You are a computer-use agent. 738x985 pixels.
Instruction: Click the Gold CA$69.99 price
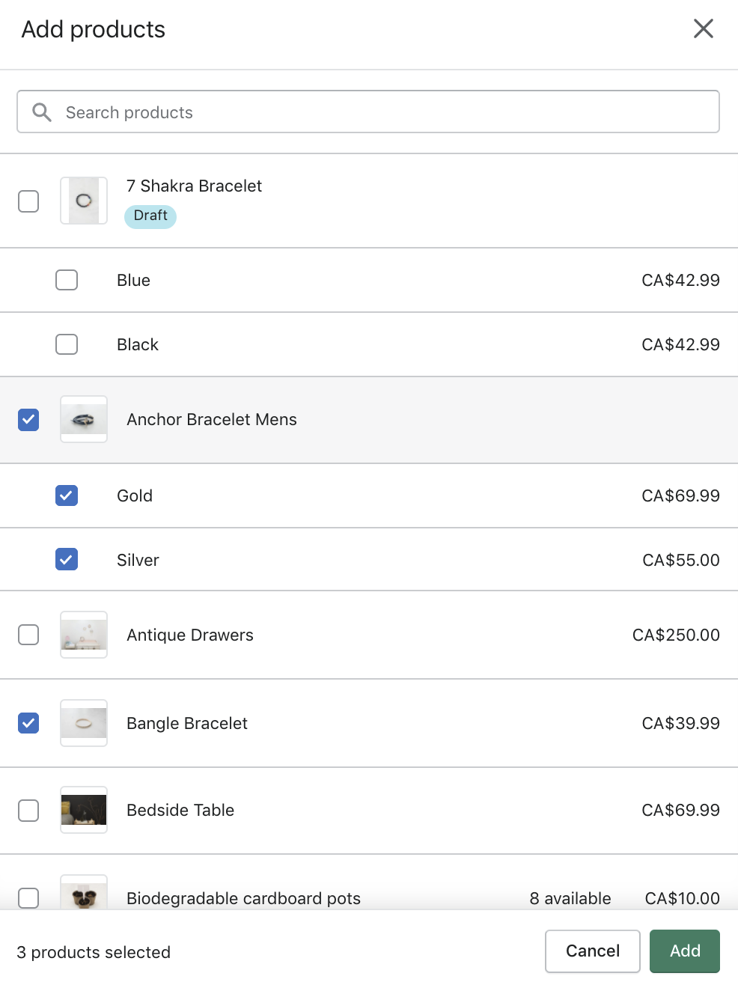coord(680,495)
